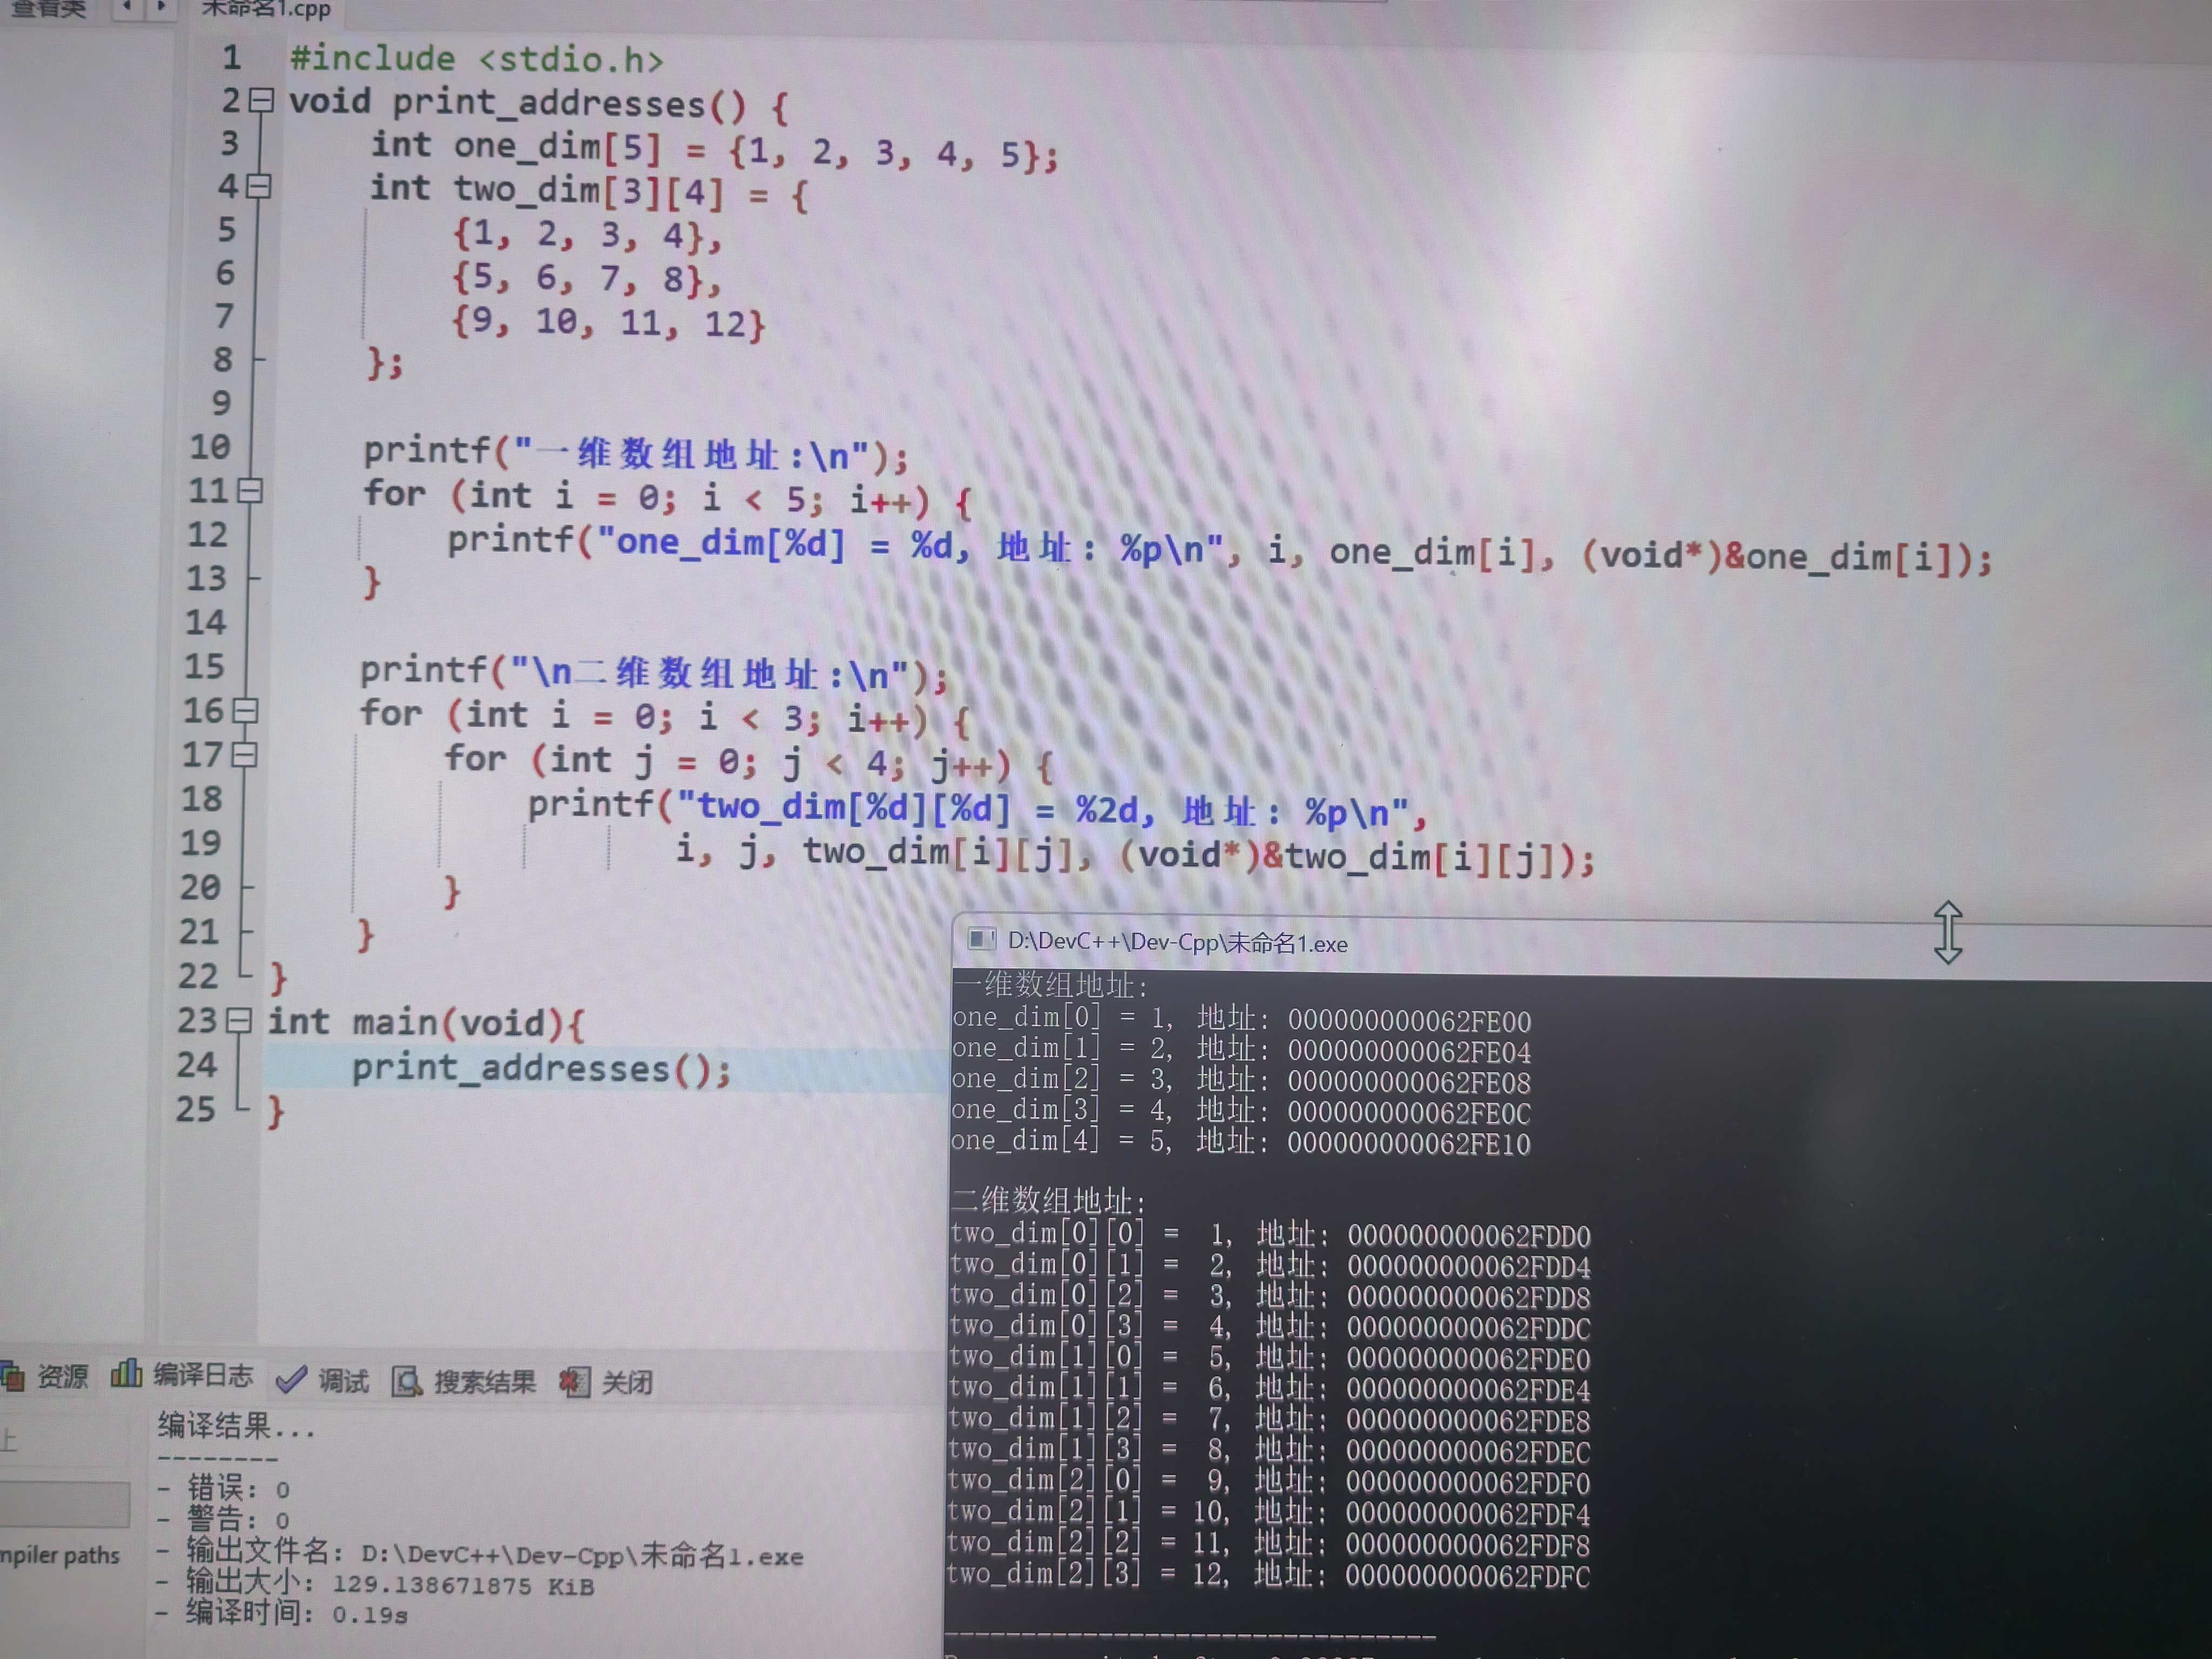Click the 编译日志 bar chart icon

tap(125, 1374)
